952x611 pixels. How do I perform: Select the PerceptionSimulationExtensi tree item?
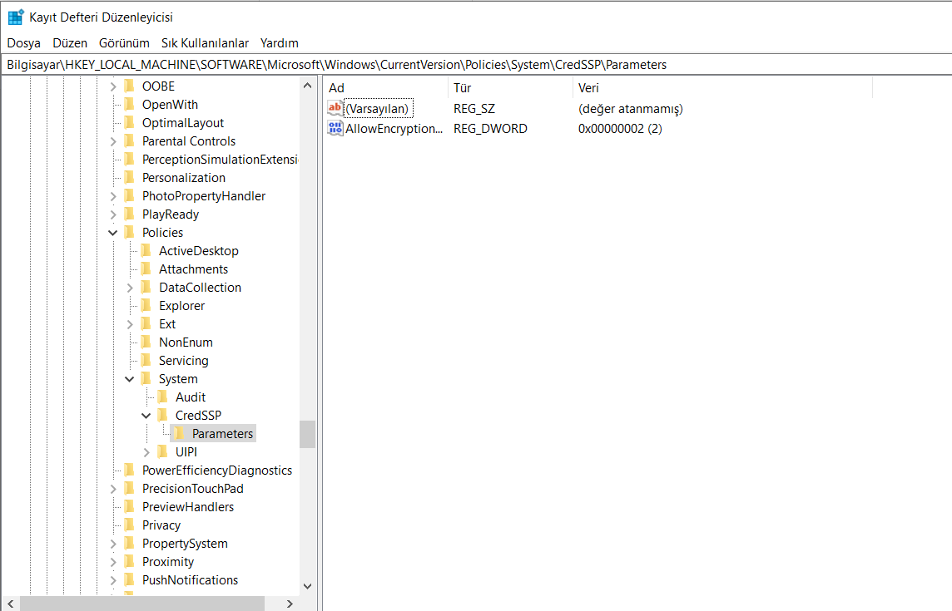pos(220,160)
